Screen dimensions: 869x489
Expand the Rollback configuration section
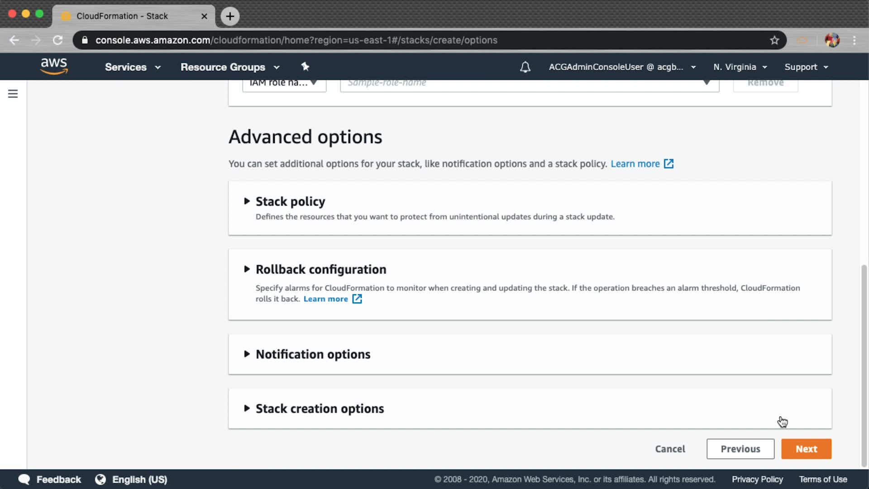pos(320,269)
